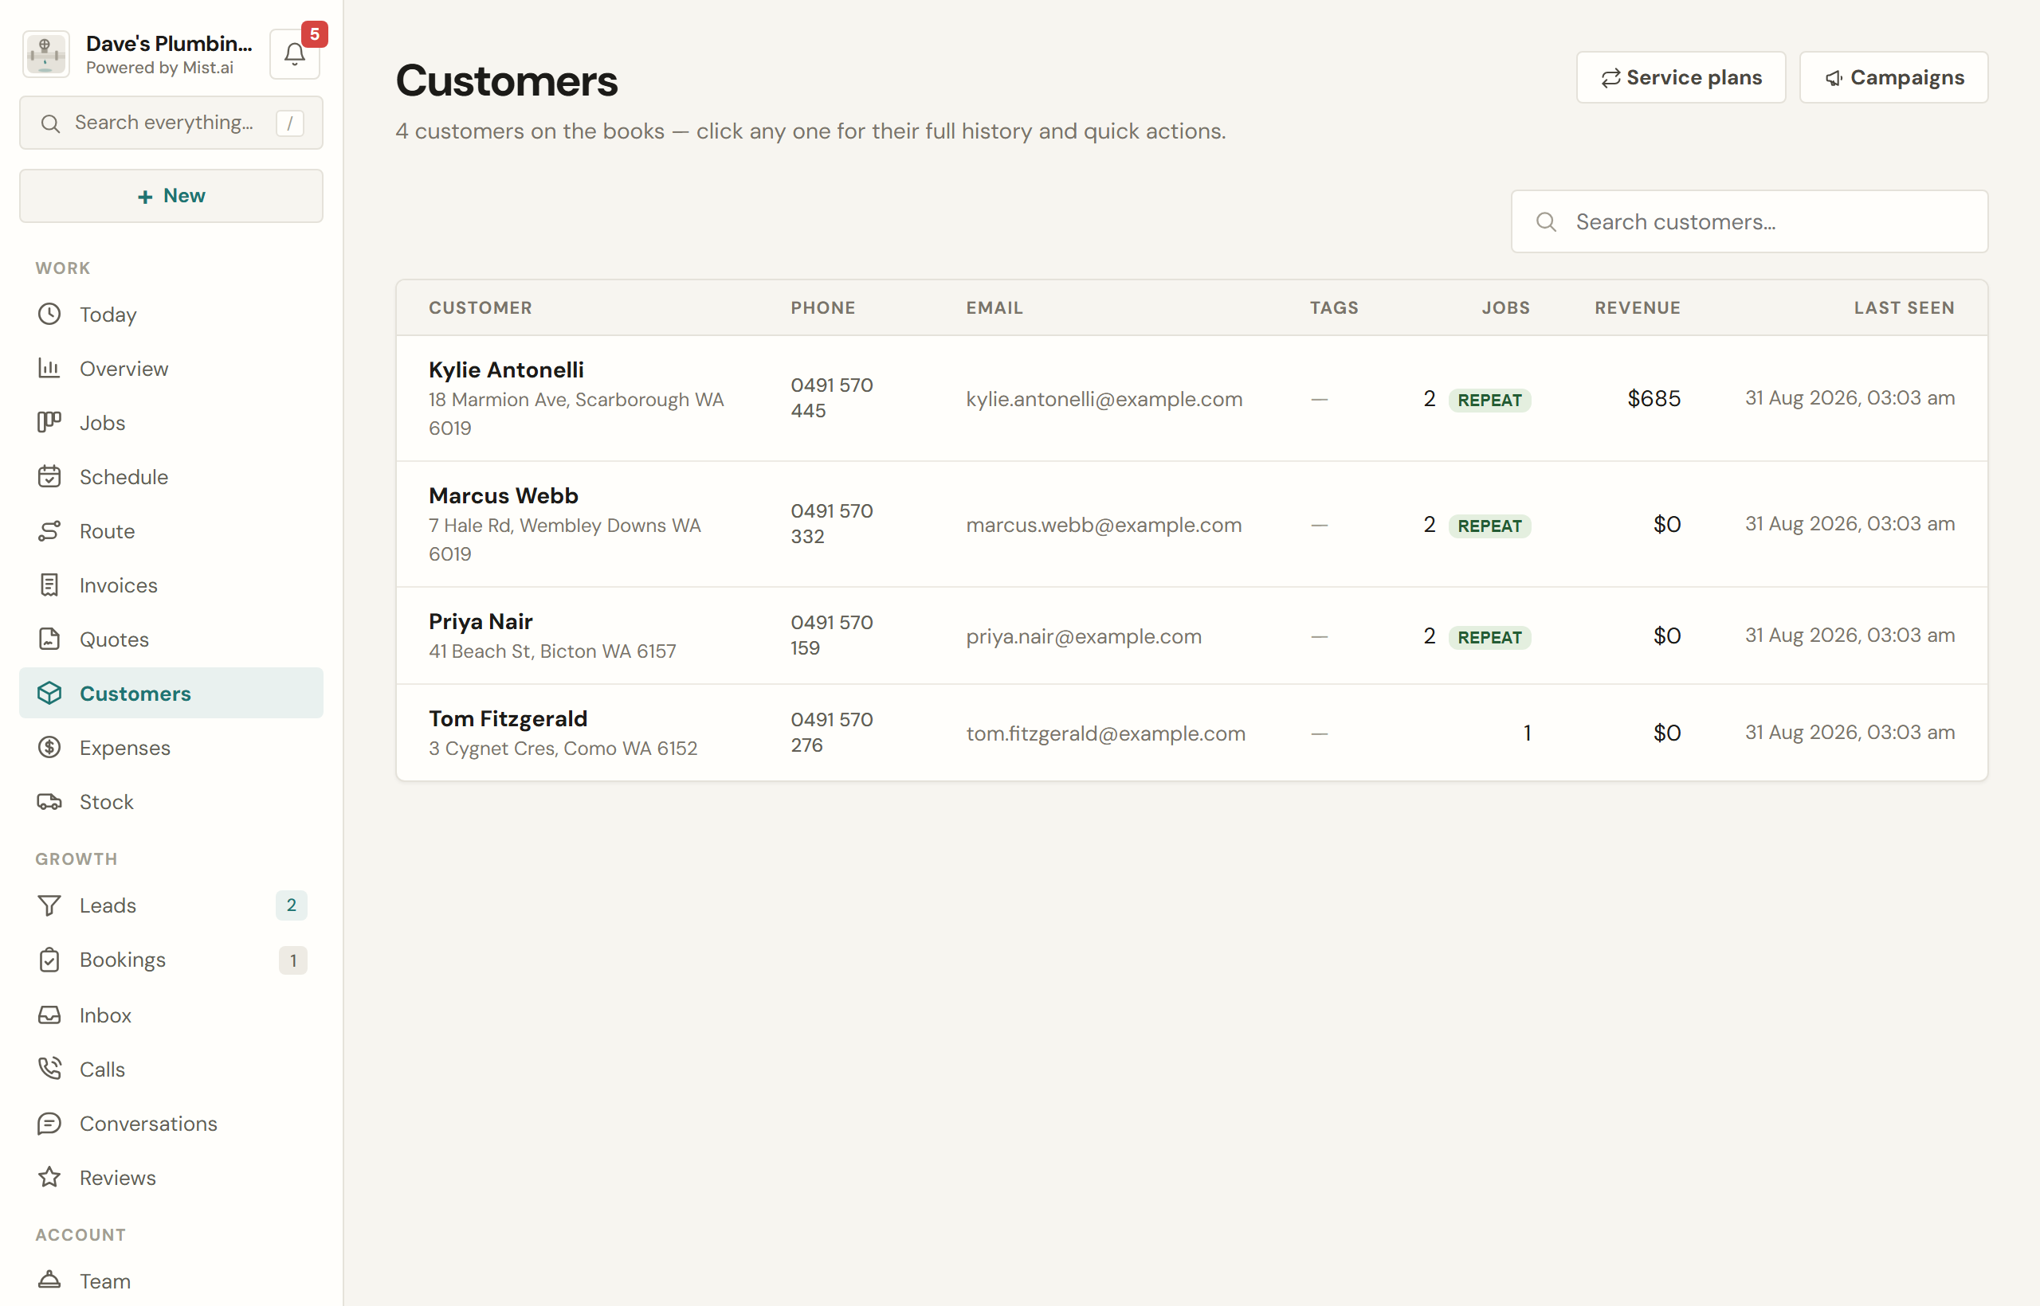Select Customers label in sidebar
This screenshot has height=1306, width=2040.
click(135, 694)
